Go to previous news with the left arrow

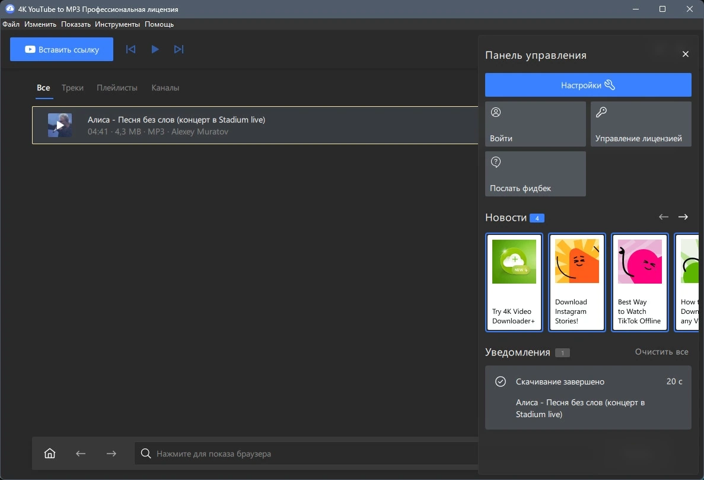point(664,217)
